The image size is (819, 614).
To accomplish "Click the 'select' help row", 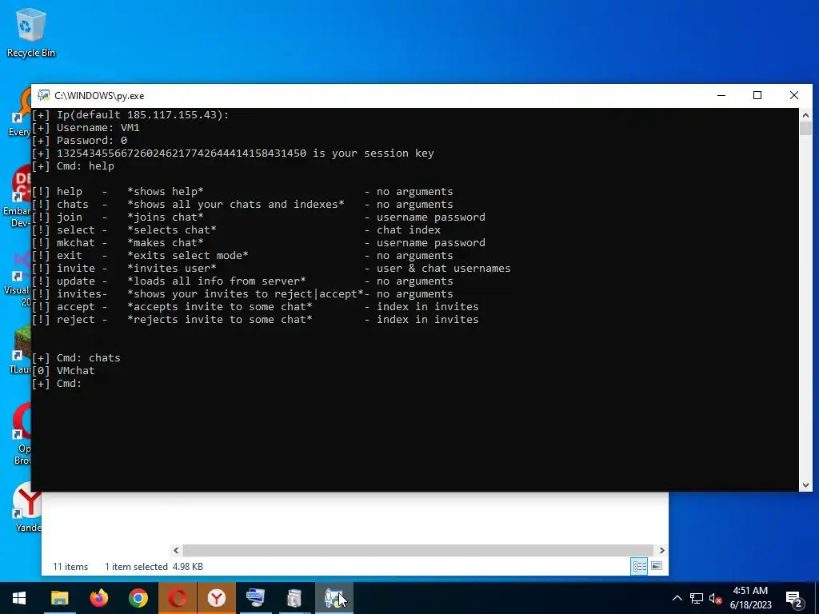I will pos(236,230).
